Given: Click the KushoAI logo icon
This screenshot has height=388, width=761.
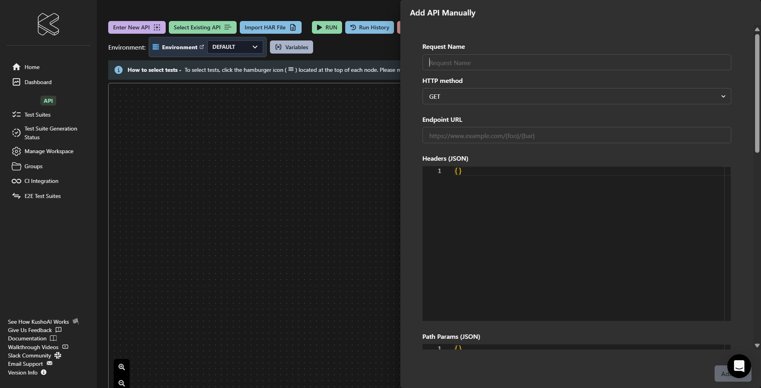Looking at the screenshot, I should (x=48, y=24).
